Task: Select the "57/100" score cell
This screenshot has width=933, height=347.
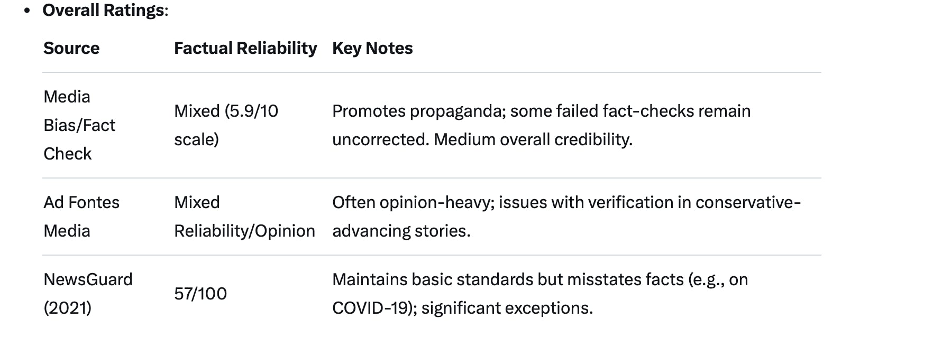Action: 200,294
